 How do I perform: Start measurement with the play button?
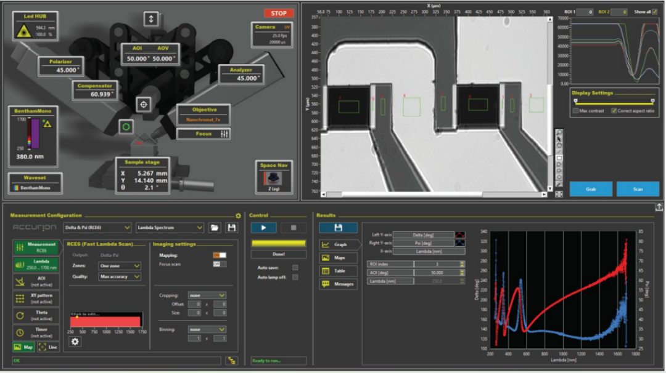pos(263,228)
